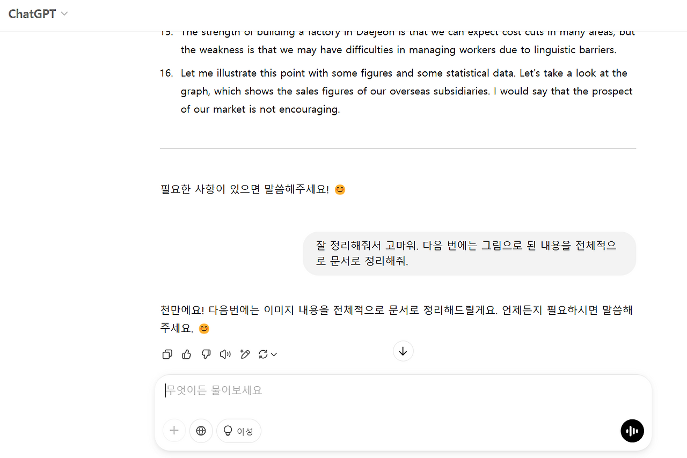Click the ChatGPT title label
Screen dimensions: 687x458
31,13
